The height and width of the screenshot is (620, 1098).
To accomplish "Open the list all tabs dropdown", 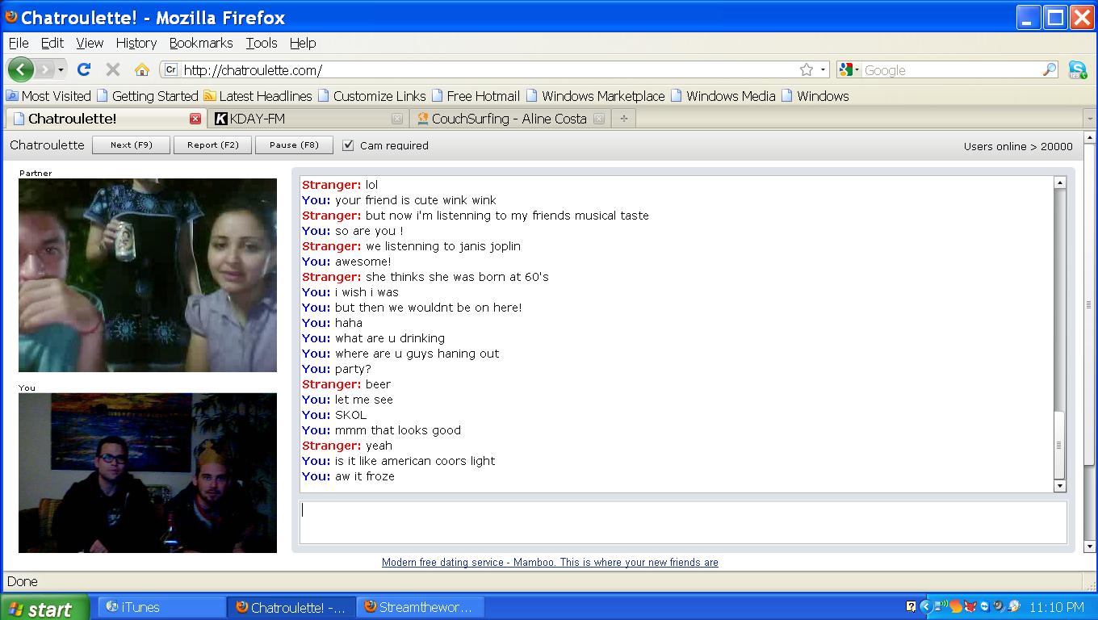I will coord(1089,119).
